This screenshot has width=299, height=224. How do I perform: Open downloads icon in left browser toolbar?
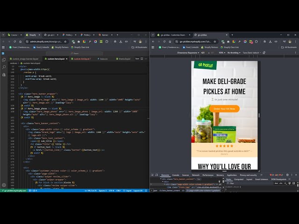pyautogui.click(x=121, y=42)
